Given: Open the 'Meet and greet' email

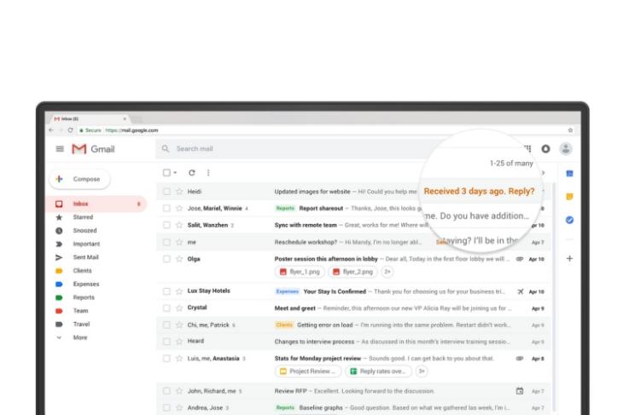Looking at the screenshot, I should point(353,308).
